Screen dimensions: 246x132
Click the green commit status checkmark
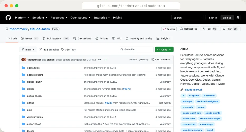point(106,60)
